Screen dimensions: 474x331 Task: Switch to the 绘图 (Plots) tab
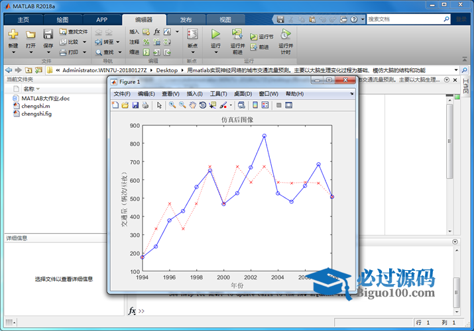coord(62,20)
